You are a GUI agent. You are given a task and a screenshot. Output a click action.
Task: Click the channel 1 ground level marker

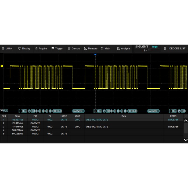(2, 66)
